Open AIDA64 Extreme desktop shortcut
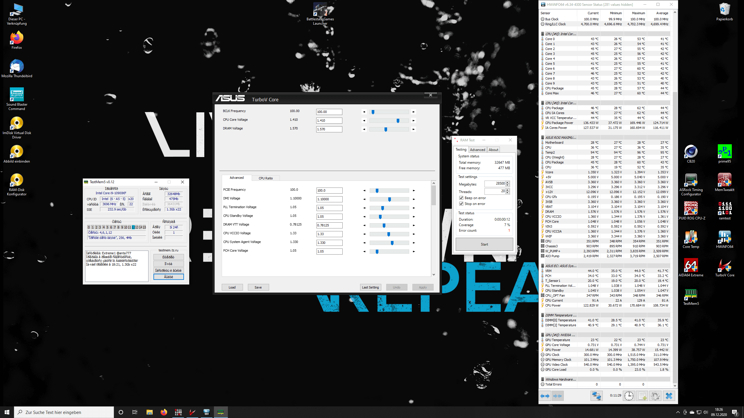The width and height of the screenshot is (744, 418). [691, 268]
